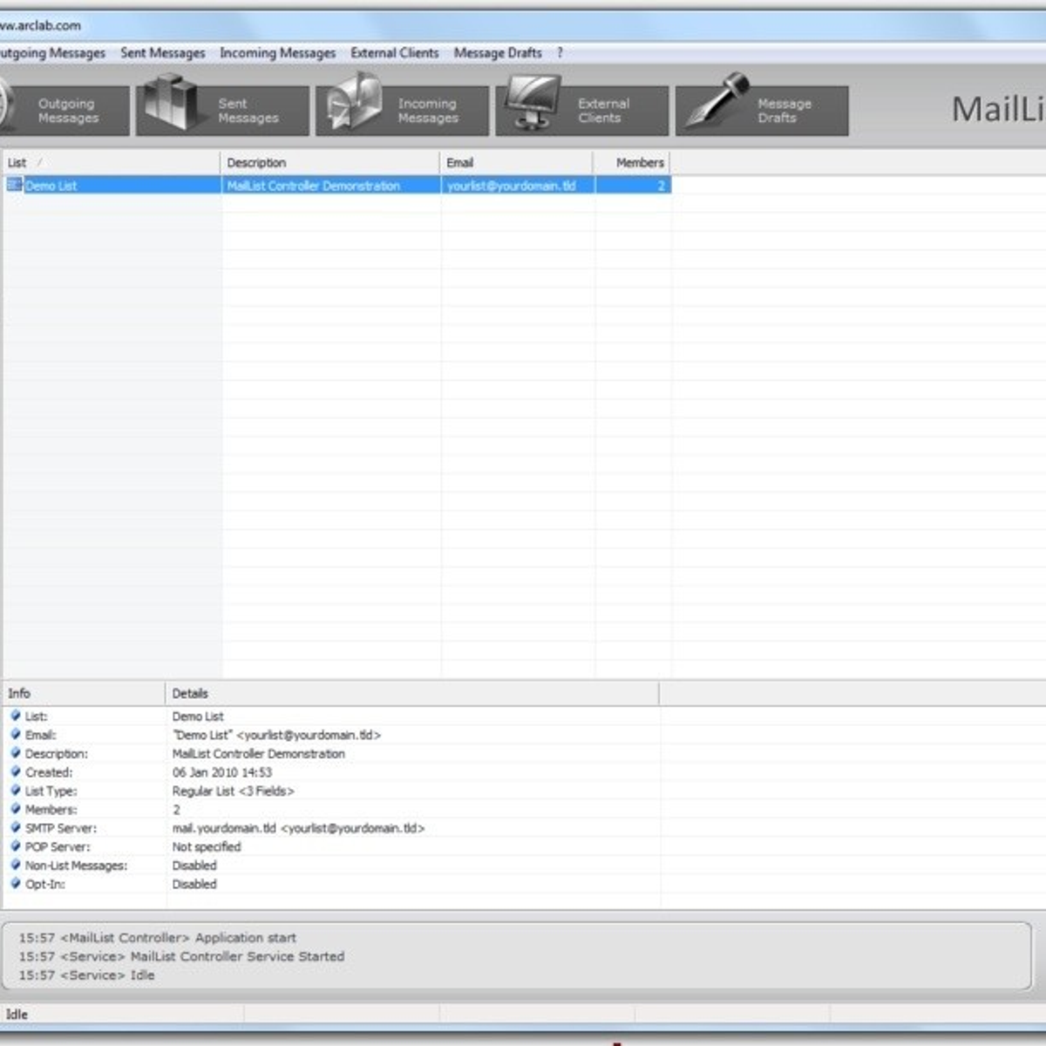Open External Clients monitor icon
The height and width of the screenshot is (1046, 1046).
point(533,102)
